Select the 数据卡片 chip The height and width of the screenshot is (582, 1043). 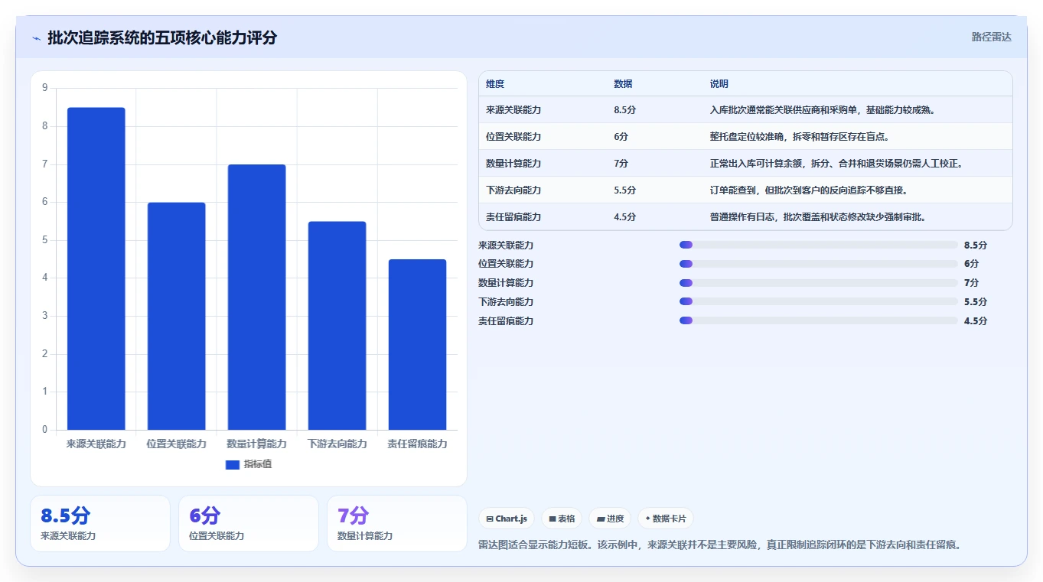tap(666, 519)
